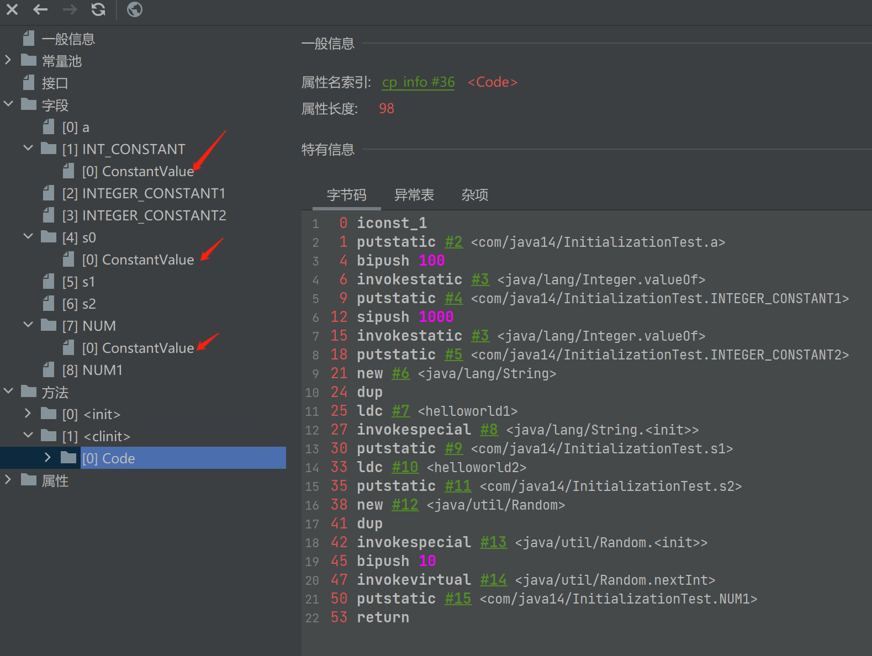
Task: Open the 杂项 tab
Action: (x=474, y=195)
